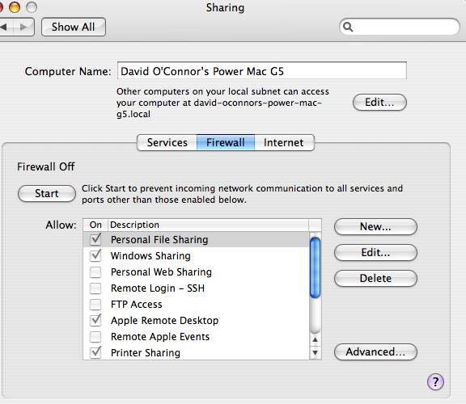Select the Remote Apple Events row text

tap(160, 337)
